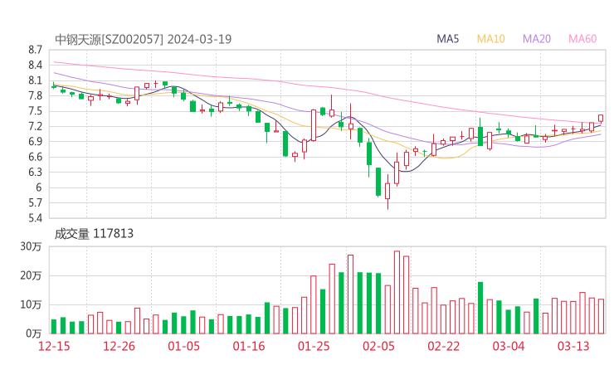Click the 7.8 price axis value
The image size is (614, 365).
(35, 95)
